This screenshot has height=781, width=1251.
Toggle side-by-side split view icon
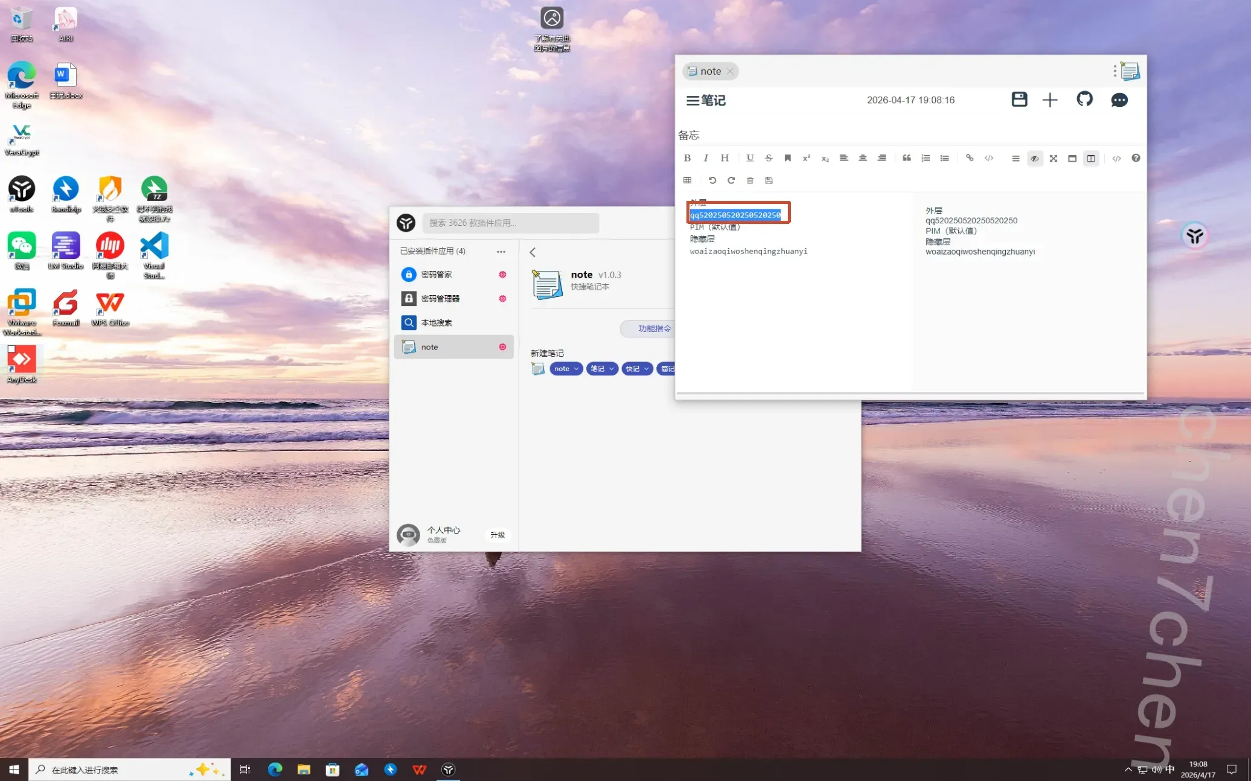click(1091, 159)
